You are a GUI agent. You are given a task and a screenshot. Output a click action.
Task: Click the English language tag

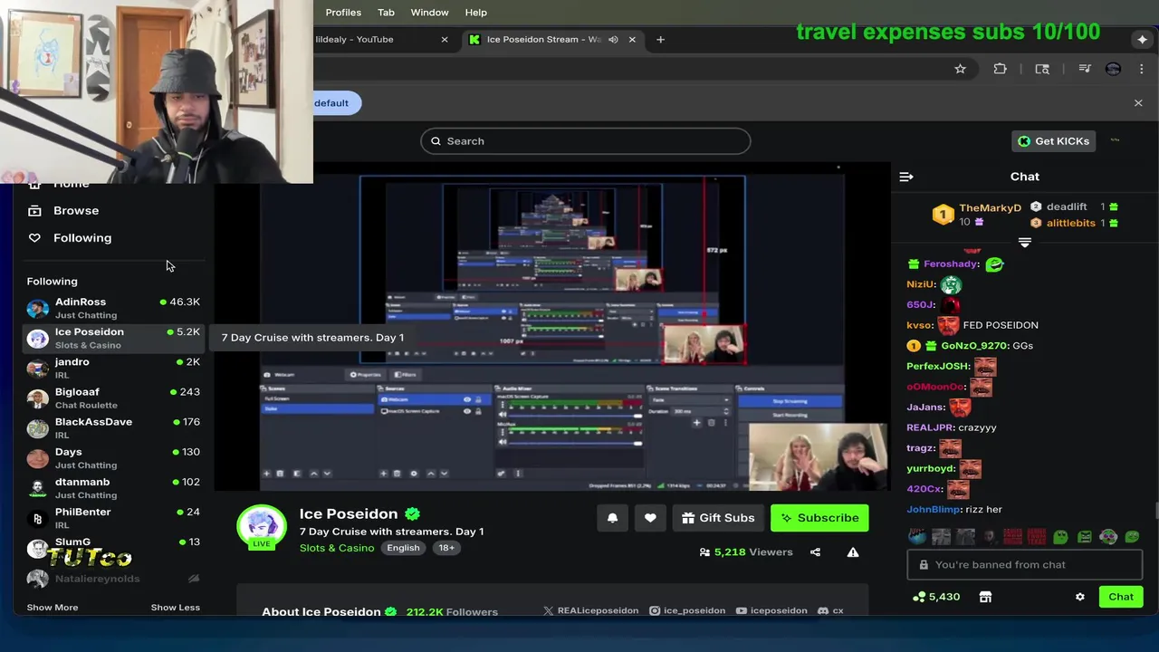coord(403,548)
